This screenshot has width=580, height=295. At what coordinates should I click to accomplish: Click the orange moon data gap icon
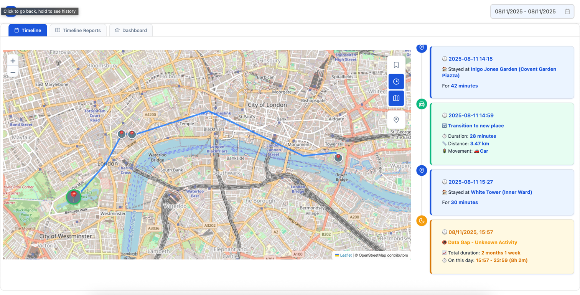[422, 221]
